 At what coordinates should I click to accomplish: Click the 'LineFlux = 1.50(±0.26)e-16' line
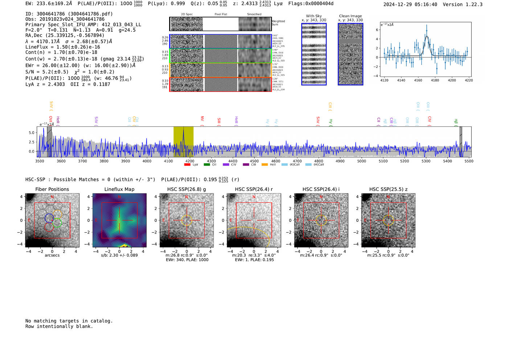coord(62,47)
